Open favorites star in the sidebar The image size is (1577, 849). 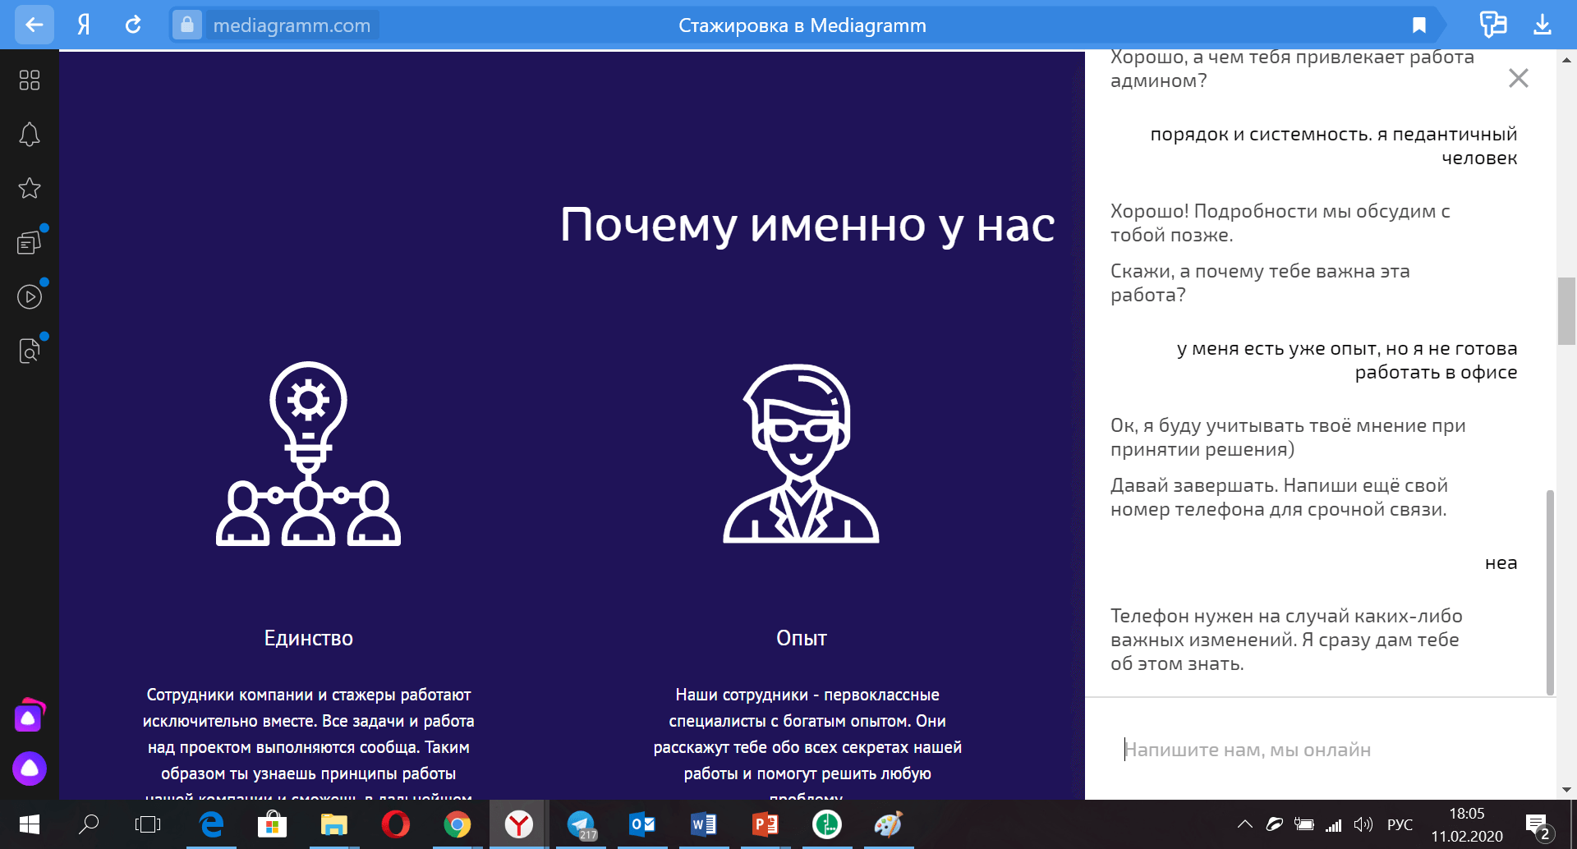(30, 188)
